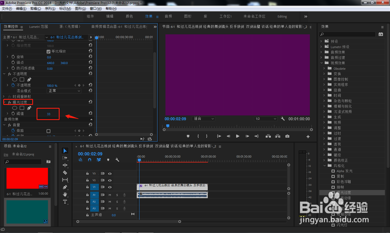
Task: Click Play in the Program monitor
Action: click(238, 136)
